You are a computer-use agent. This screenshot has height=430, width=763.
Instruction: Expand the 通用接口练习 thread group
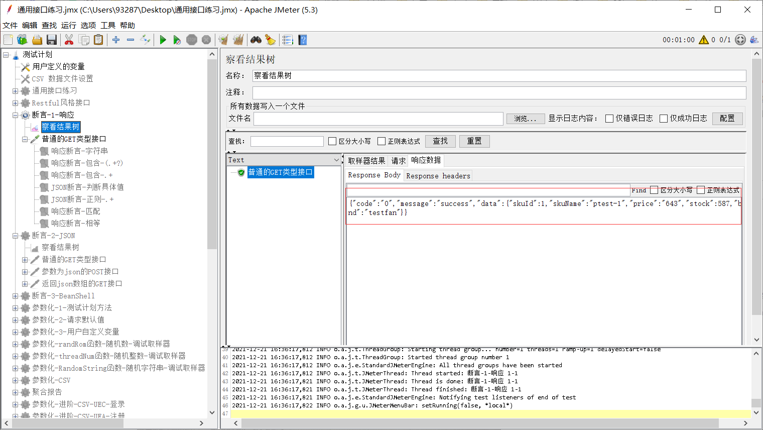click(x=16, y=91)
